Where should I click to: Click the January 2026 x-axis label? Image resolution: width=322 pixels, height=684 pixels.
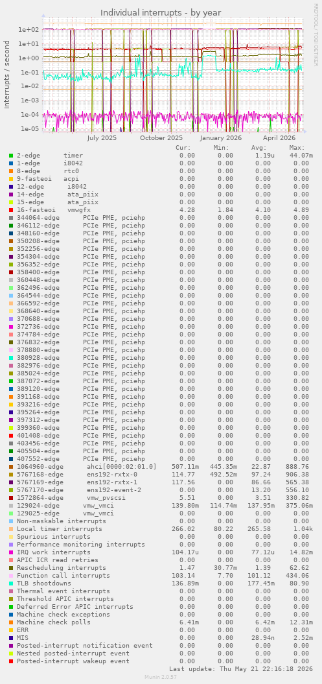221,138
